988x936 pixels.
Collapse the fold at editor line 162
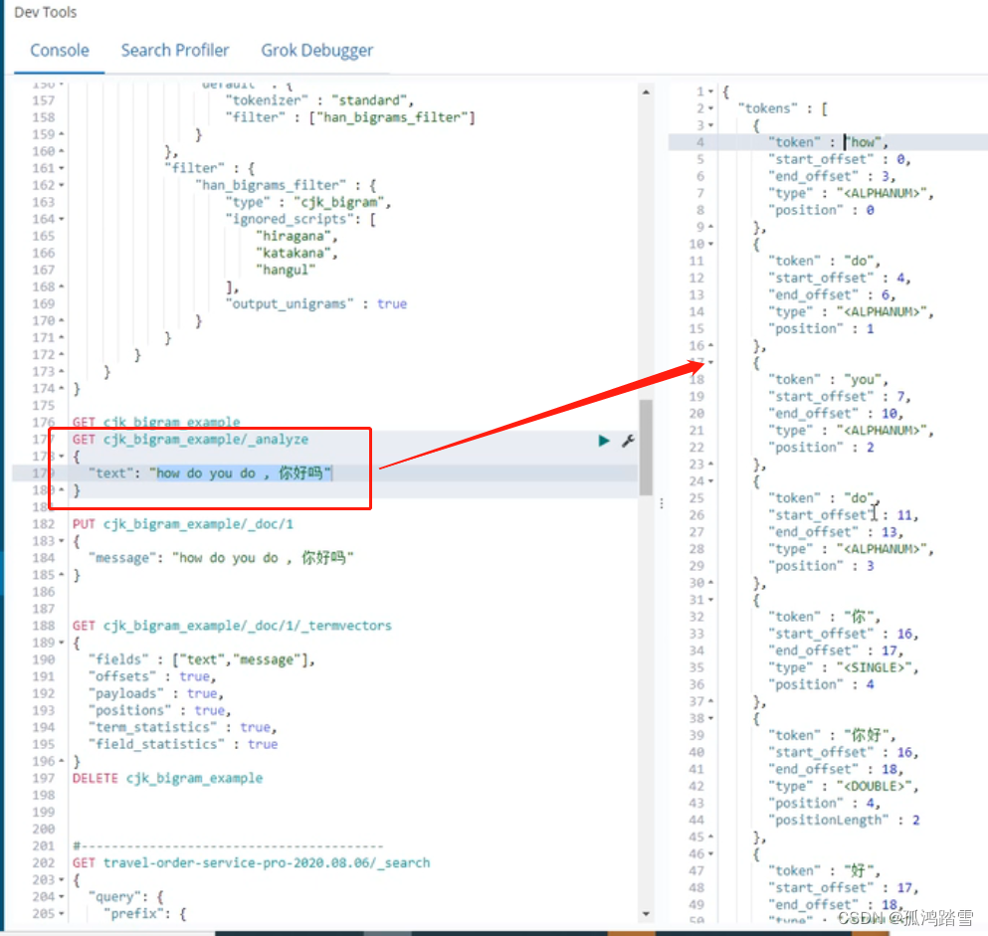tap(61, 185)
